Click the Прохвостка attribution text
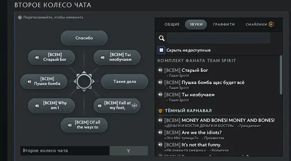The height and width of the screenshot is (161, 291). pos(214,138)
